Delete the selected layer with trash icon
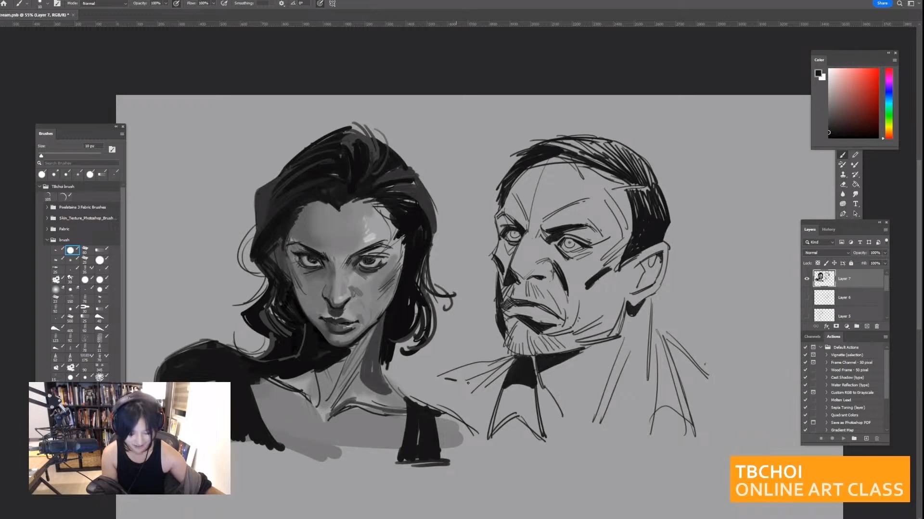Screen dimensions: 924x519 (877, 326)
